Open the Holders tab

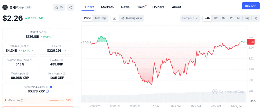[158, 7]
